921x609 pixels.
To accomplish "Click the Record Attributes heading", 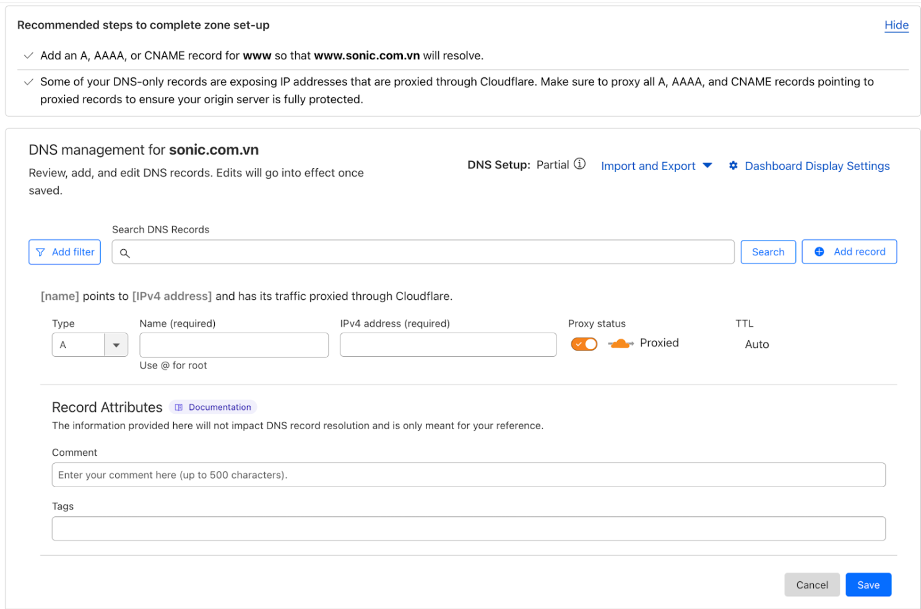I will 107,407.
